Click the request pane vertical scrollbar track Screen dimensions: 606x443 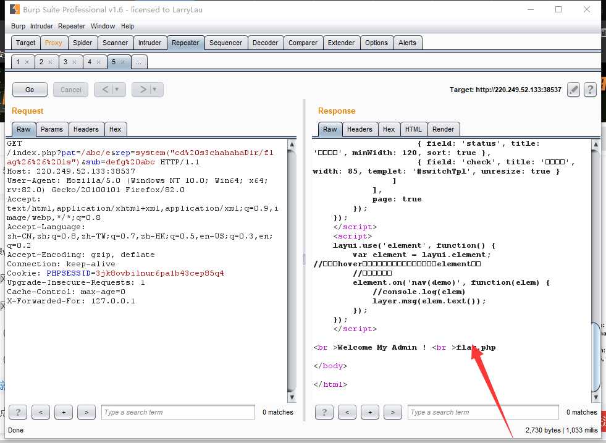point(292,271)
